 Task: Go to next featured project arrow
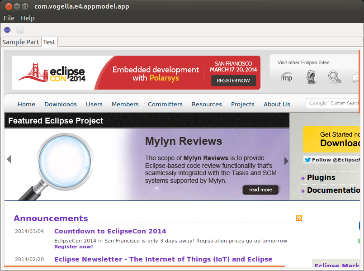pos(286,161)
